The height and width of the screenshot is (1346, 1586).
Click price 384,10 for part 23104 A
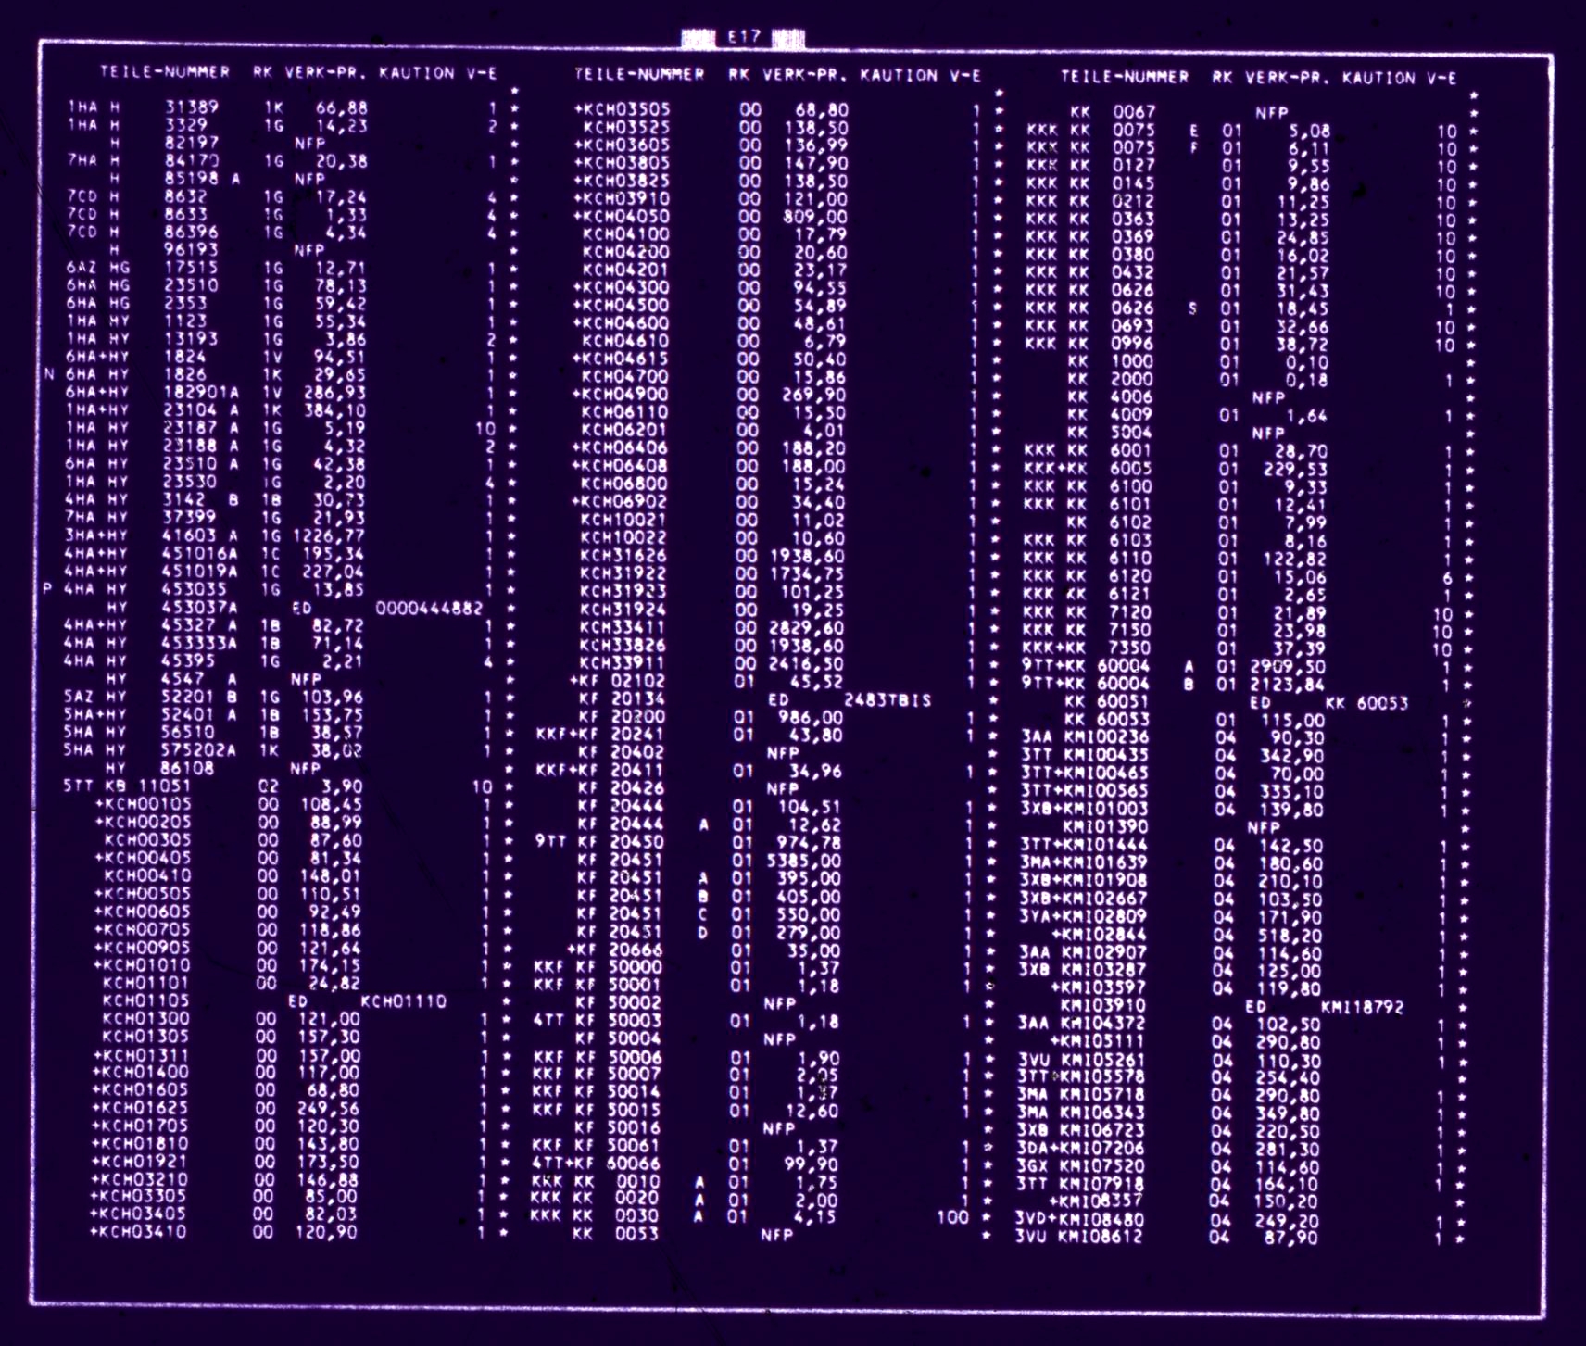[334, 409]
